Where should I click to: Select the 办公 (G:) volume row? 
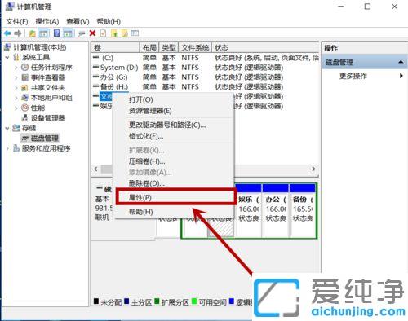coord(205,77)
